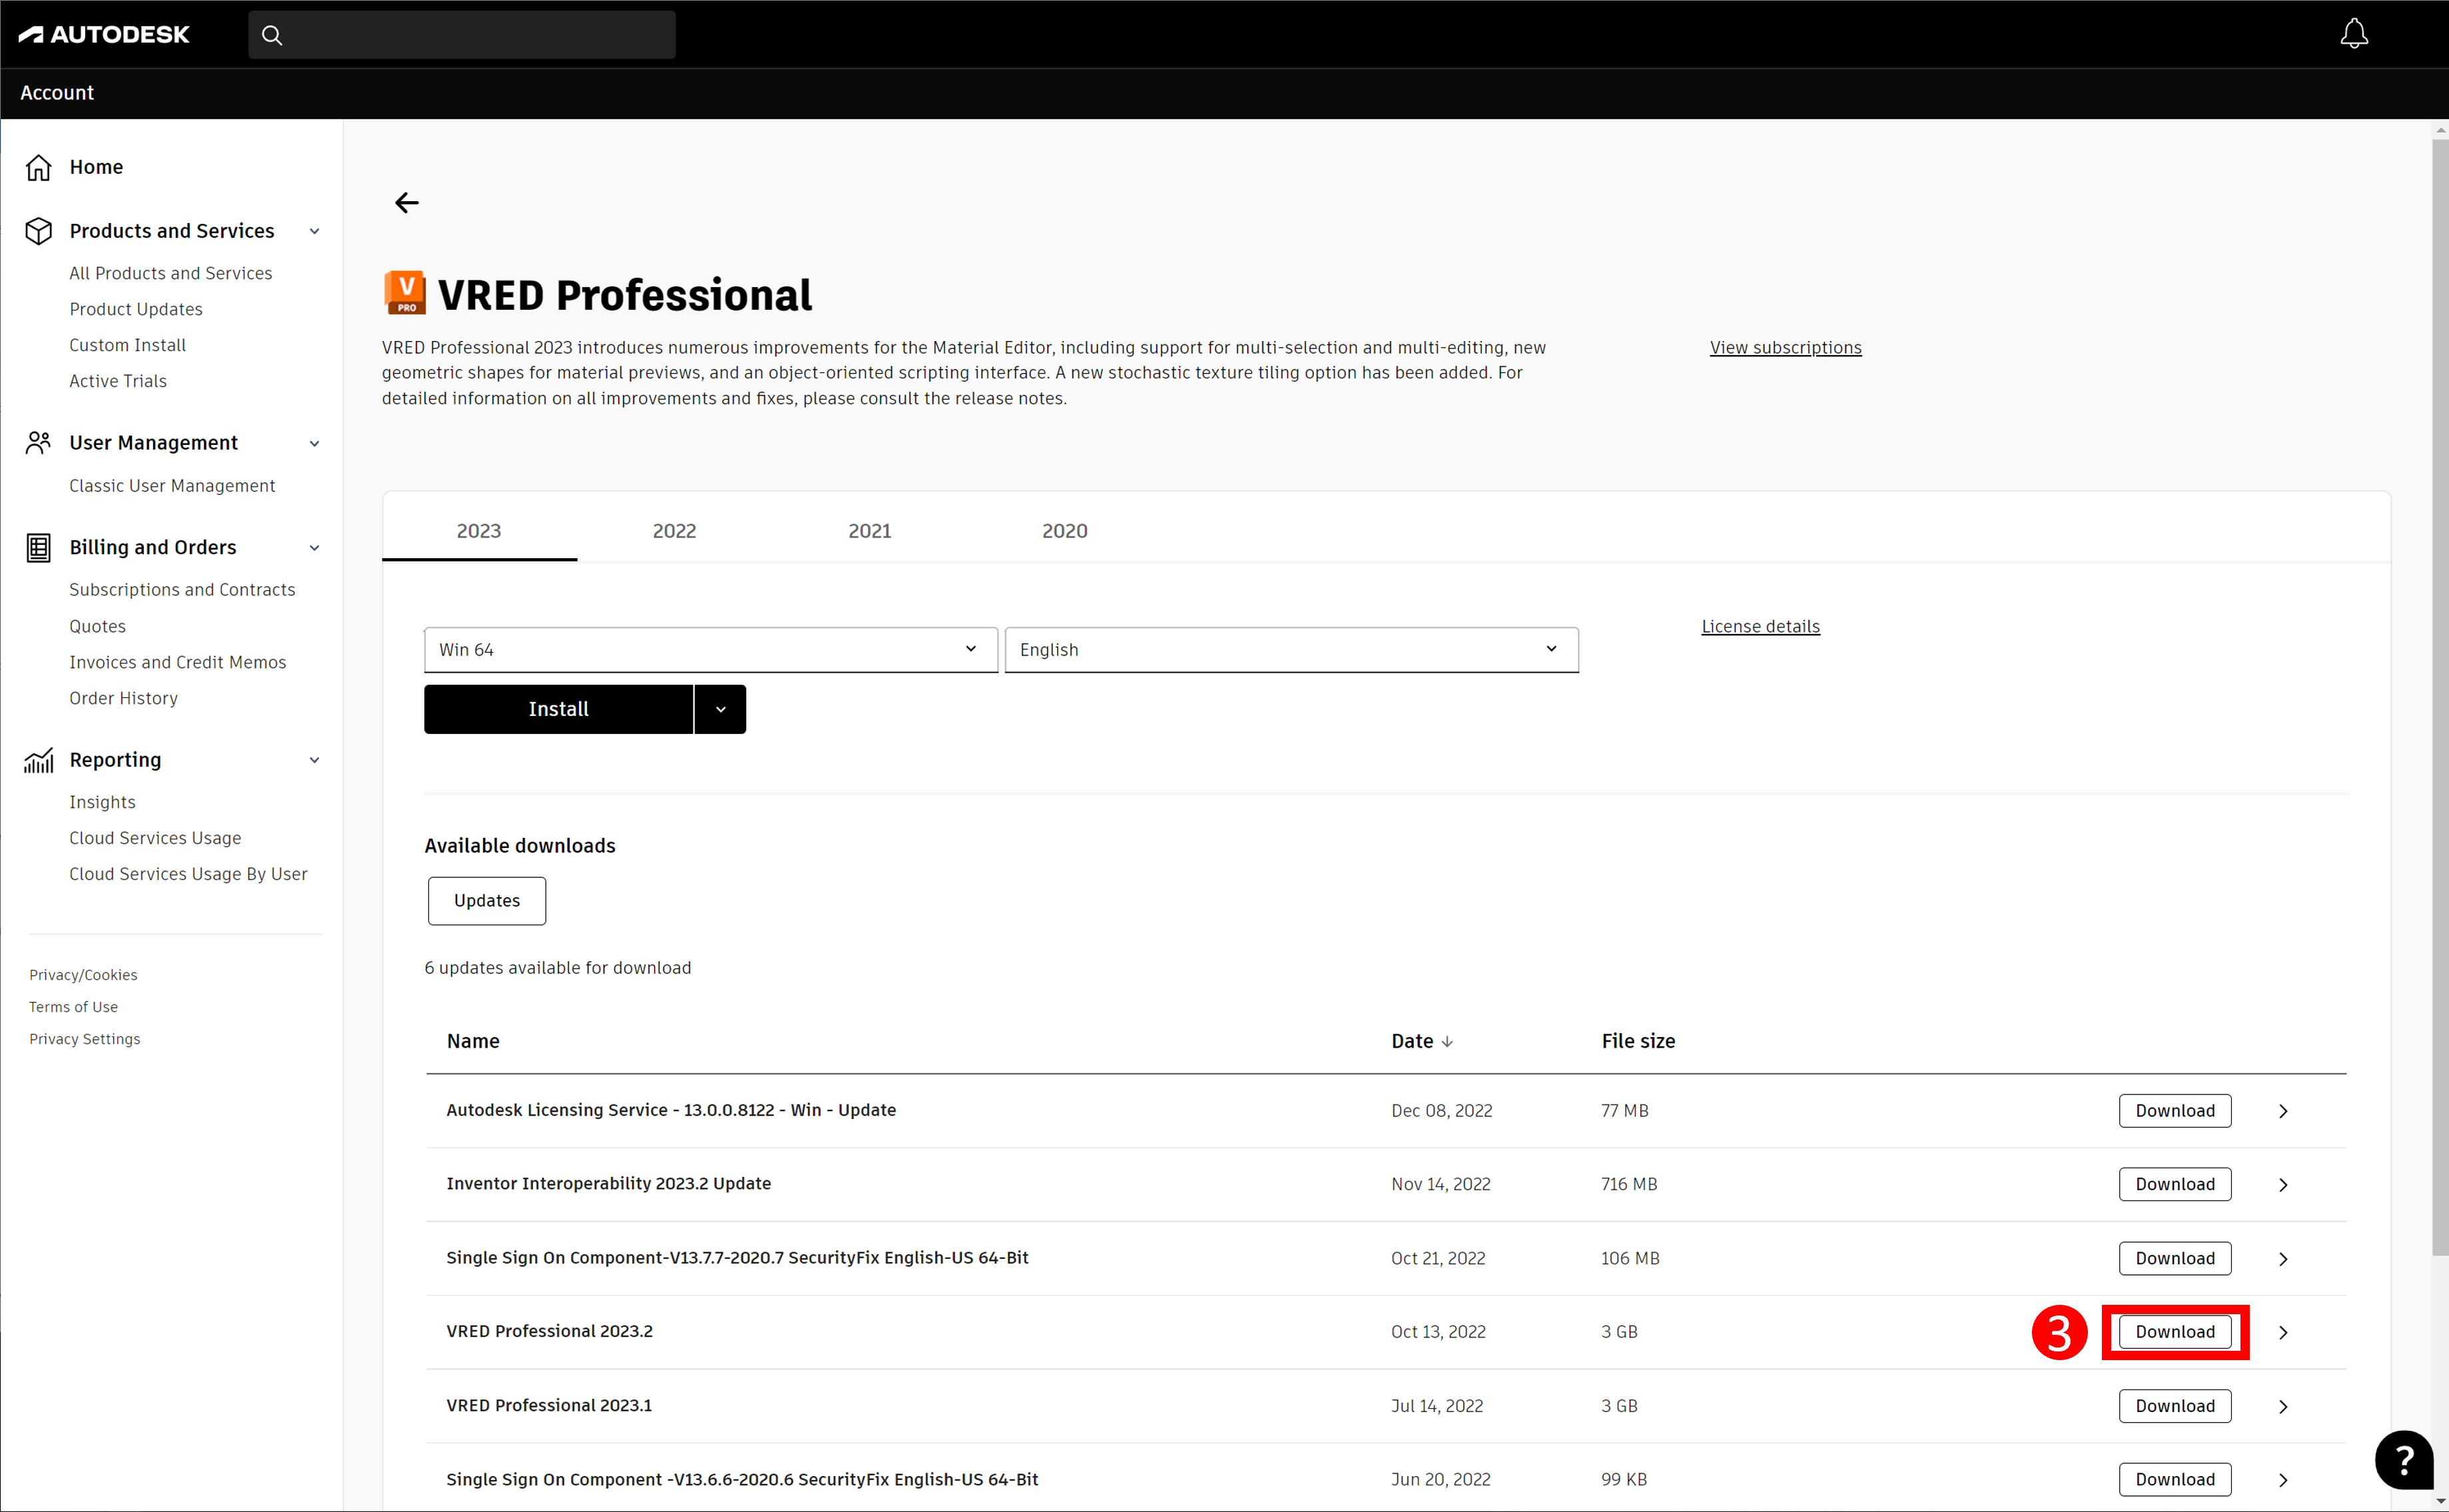Open the View subscriptions link
Viewport: 2449px width, 1512px height.
click(1785, 347)
